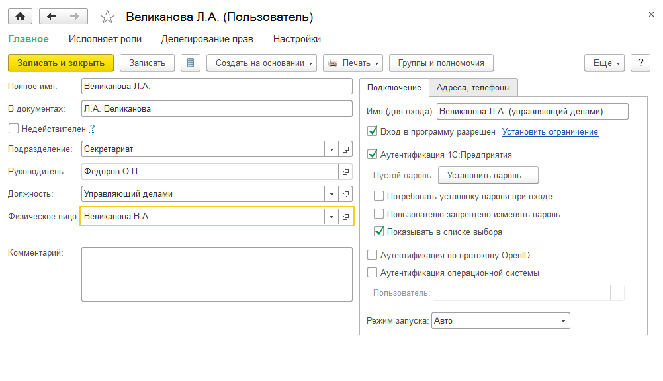Uncheck Вход в программу разрешен

point(372,131)
